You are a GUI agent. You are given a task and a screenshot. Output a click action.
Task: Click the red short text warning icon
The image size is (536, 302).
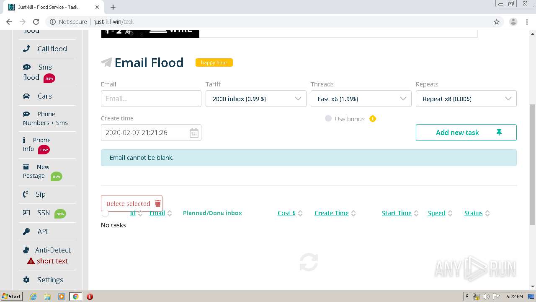point(31,261)
